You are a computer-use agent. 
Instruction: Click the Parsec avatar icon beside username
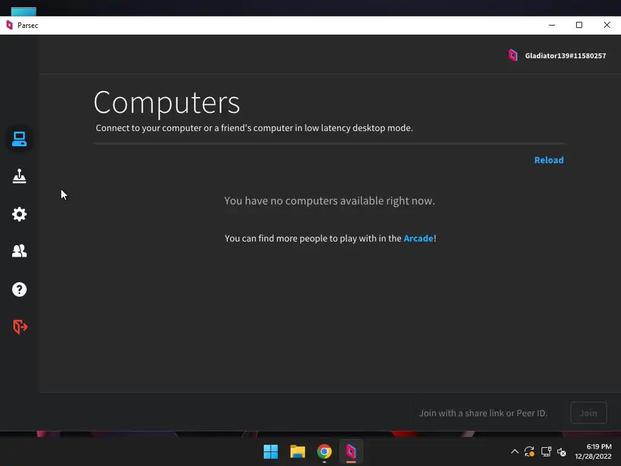tap(513, 55)
